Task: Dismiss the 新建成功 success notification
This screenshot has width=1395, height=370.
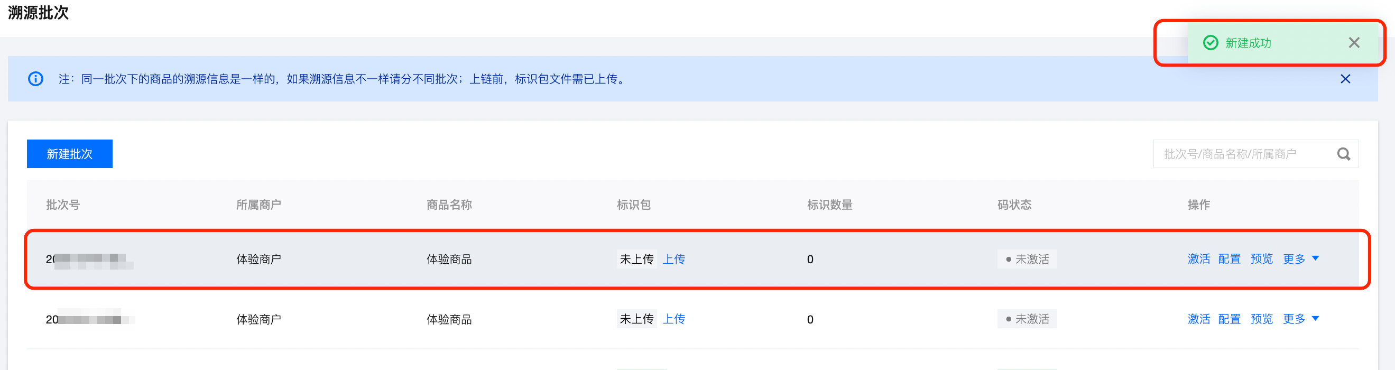Action: (x=1354, y=43)
